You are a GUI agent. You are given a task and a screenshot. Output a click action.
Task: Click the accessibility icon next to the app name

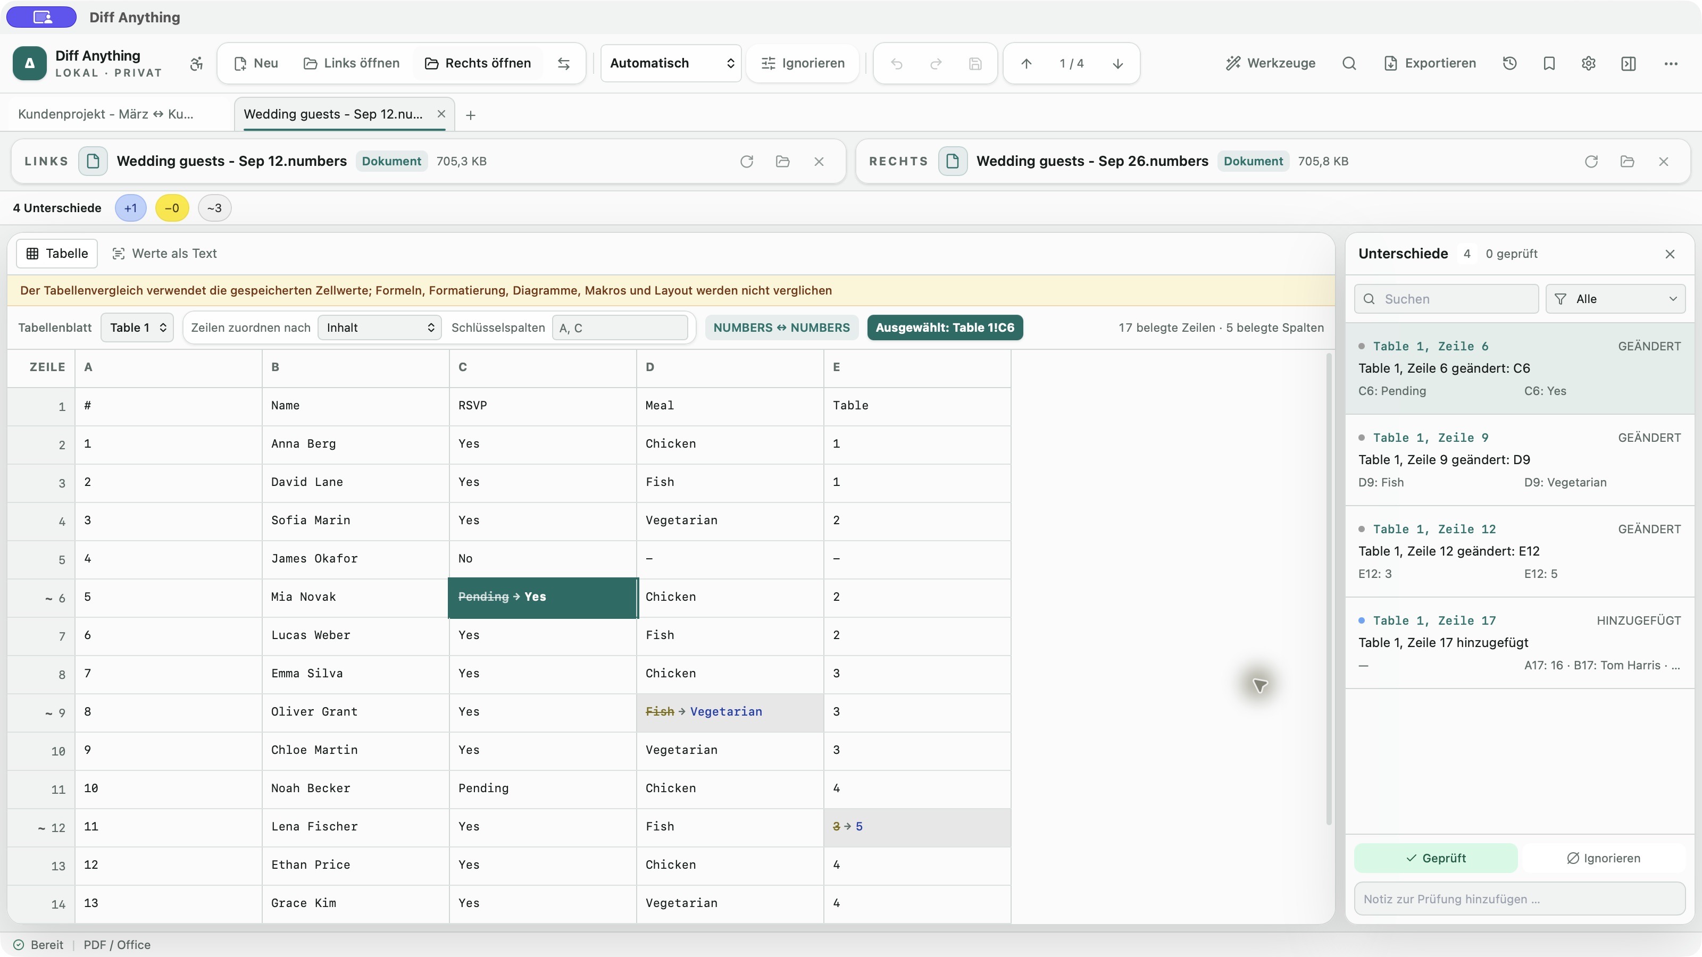tap(196, 63)
